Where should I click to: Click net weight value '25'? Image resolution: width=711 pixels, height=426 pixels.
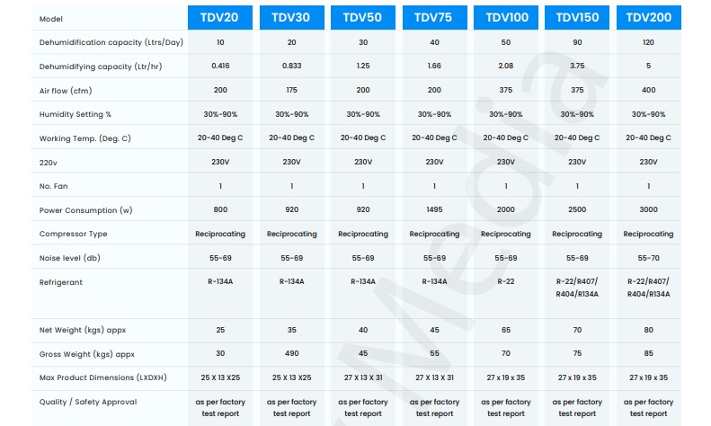click(220, 330)
